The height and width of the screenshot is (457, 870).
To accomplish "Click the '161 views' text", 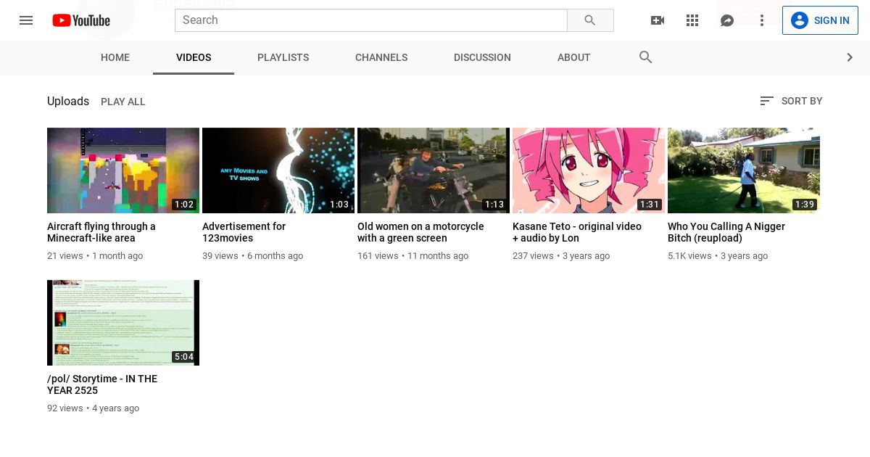I will (378, 256).
